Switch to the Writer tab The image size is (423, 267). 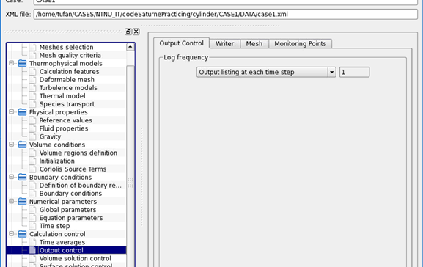coord(225,44)
